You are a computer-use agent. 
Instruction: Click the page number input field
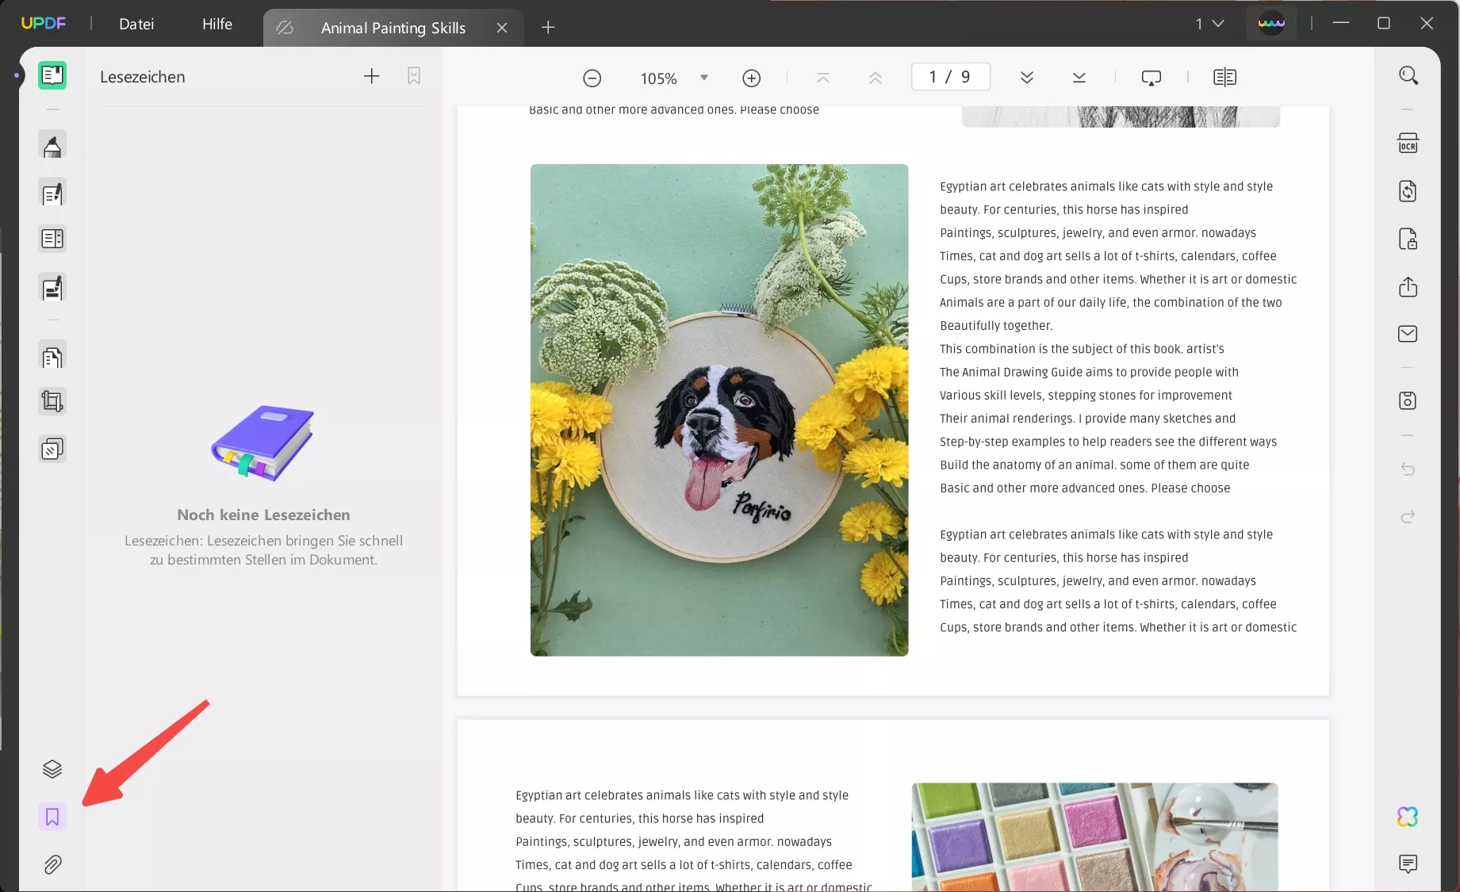coord(950,77)
